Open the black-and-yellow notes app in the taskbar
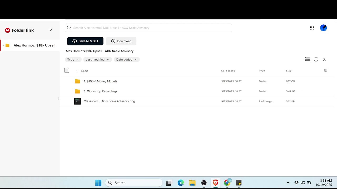This screenshot has height=189, width=337. click(x=239, y=183)
